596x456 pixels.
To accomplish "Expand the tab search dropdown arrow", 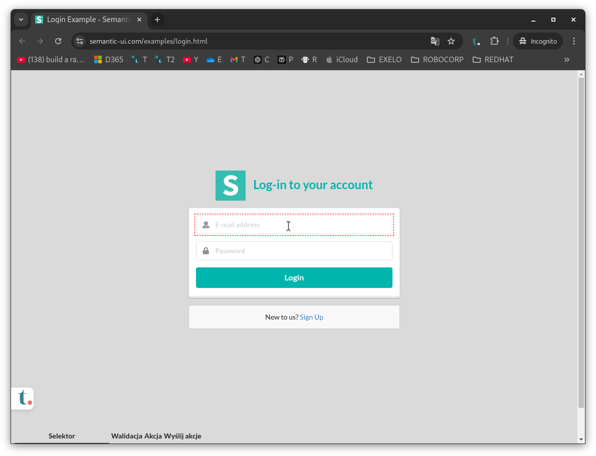I will [x=21, y=20].
